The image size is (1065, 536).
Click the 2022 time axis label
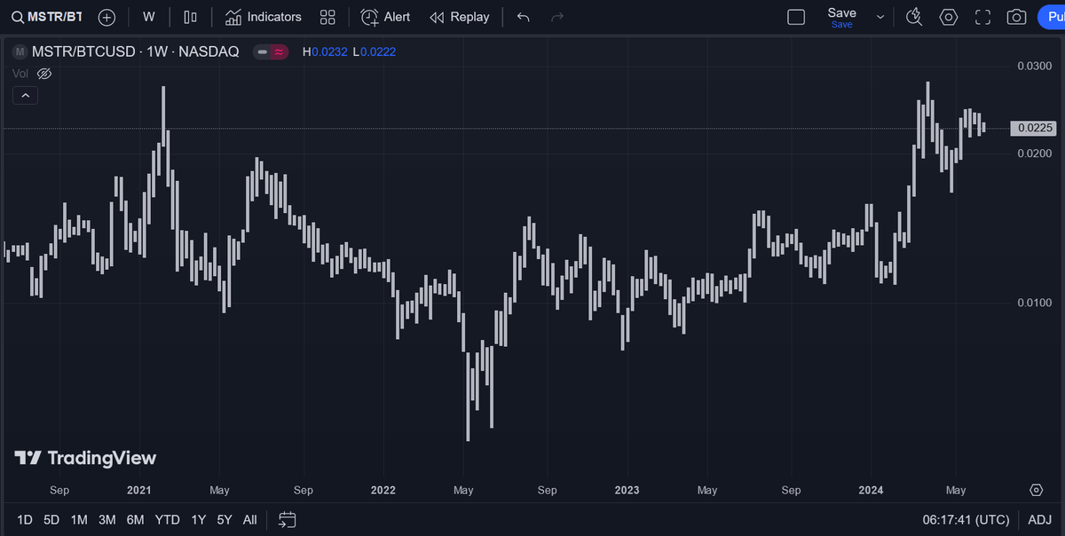click(x=383, y=490)
